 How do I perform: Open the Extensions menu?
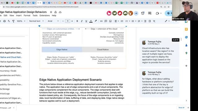coord(45,15)
